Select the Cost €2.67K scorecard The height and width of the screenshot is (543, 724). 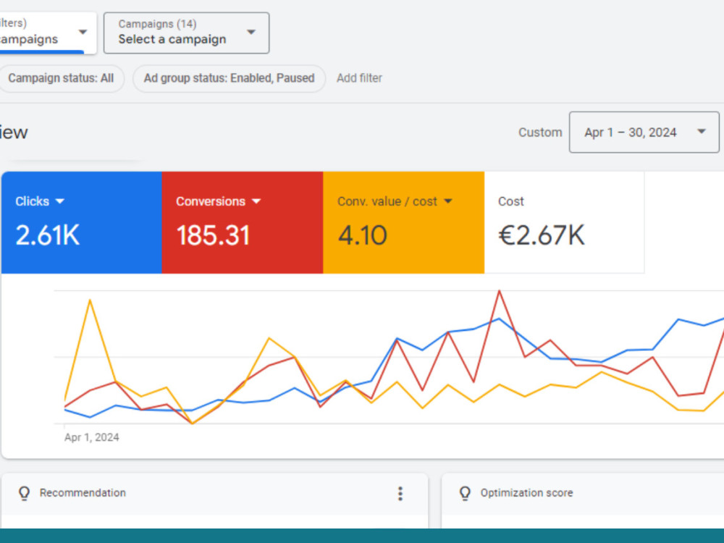[564, 222]
